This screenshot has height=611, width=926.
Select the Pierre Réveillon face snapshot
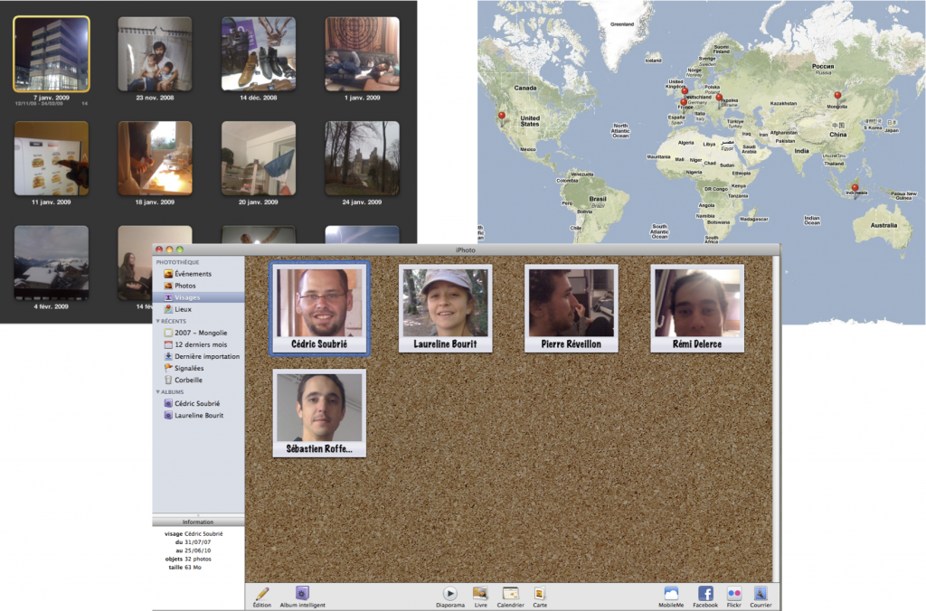tap(572, 309)
